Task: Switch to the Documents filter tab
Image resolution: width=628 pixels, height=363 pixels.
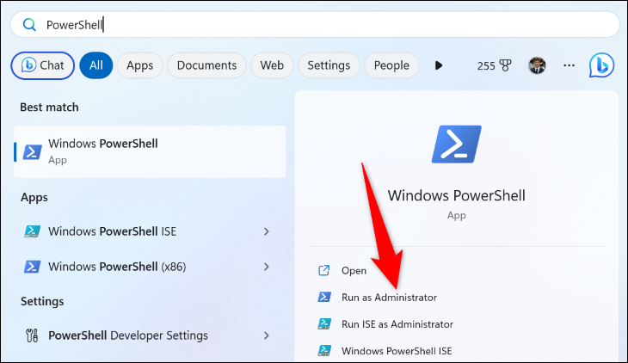Action: [x=206, y=65]
